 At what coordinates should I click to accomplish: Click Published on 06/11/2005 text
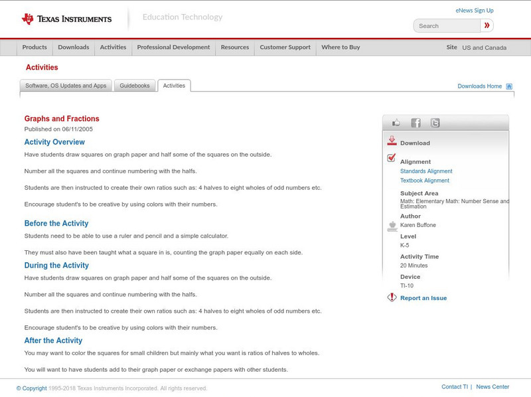tap(58, 129)
